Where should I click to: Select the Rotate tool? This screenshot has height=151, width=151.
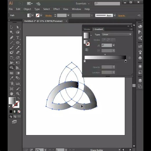(12, 58)
